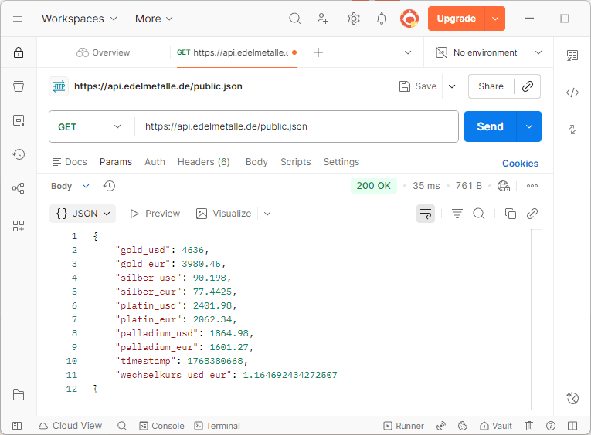Expand the JSON format dropdown

[83, 214]
